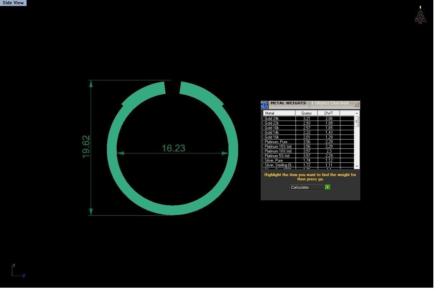Click the weights list scroll down arrow
The height and width of the screenshot is (289, 435).
pyautogui.click(x=357, y=166)
